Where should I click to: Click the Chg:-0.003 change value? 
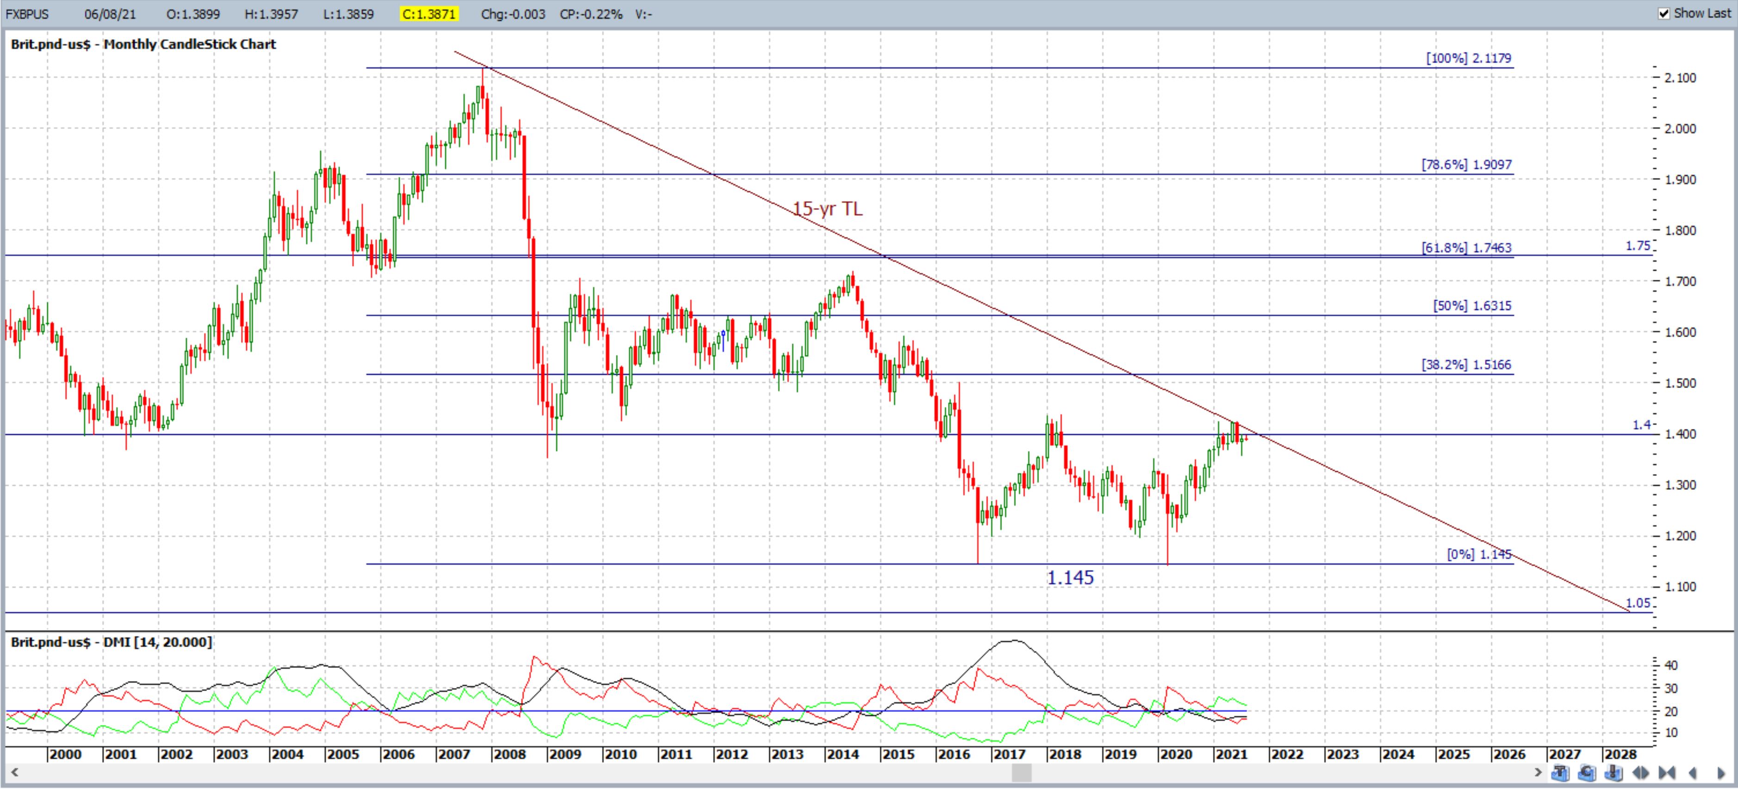[513, 14]
